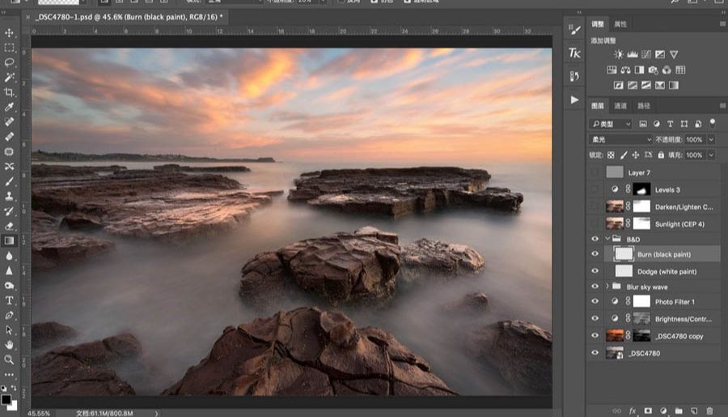Open the status bar info arrow
Image resolution: width=728 pixels, height=417 pixels.
click(156, 413)
